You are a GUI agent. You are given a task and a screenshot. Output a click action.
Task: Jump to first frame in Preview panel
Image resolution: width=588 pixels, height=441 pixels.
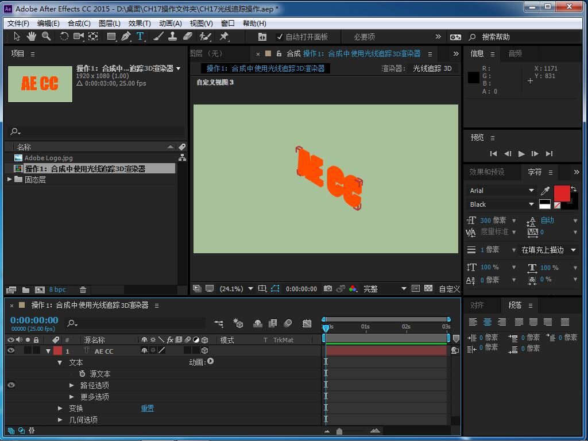point(493,153)
